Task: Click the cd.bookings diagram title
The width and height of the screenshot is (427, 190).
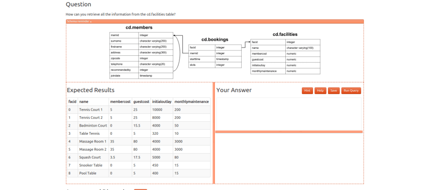Action: [215, 39]
